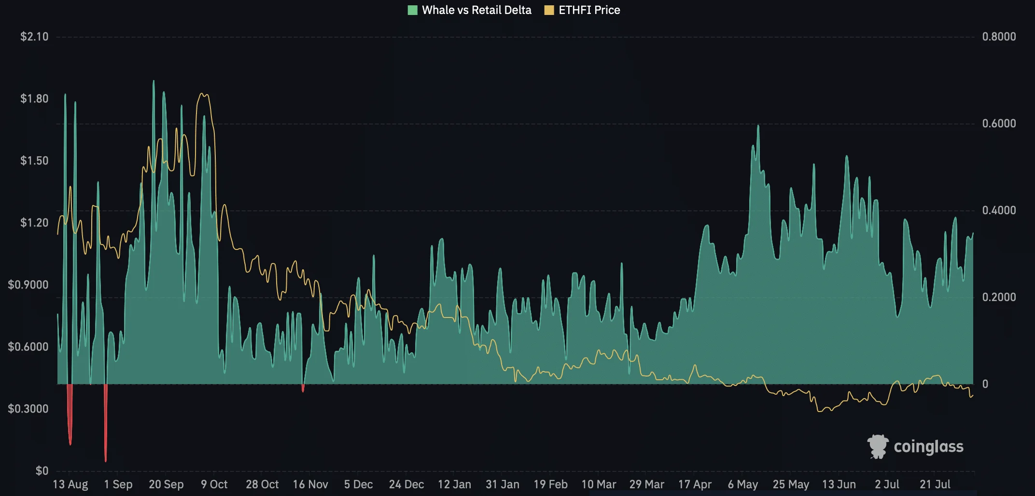Click the 2 Jul date label
Image resolution: width=1035 pixels, height=496 pixels.
coord(887,484)
